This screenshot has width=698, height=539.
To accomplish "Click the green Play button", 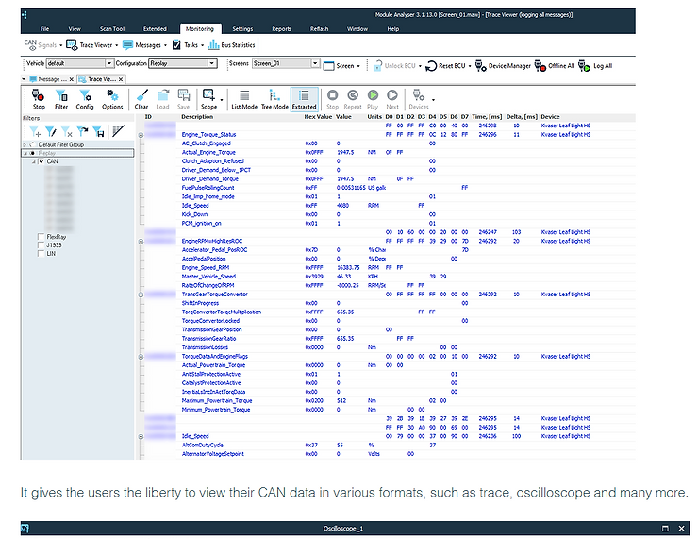I will click(x=373, y=99).
